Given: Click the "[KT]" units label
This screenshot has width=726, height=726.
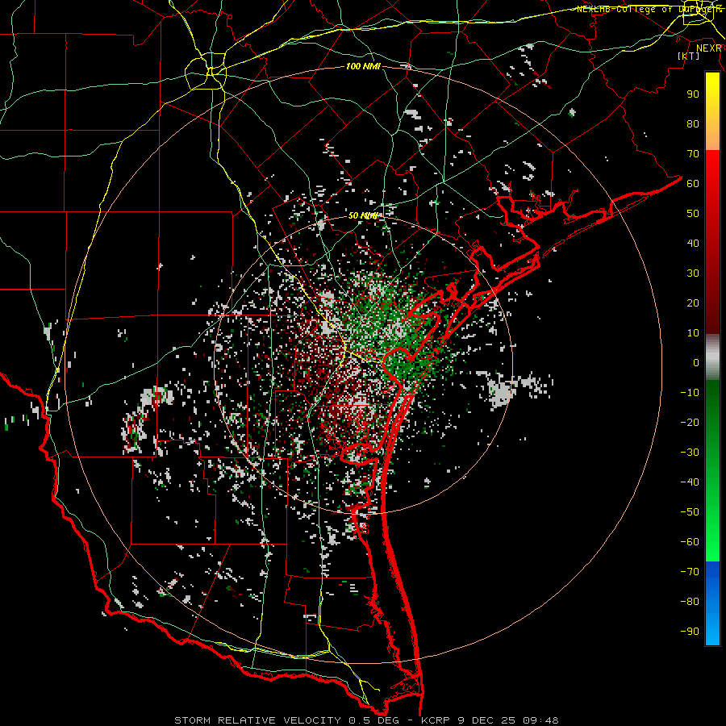Looking at the screenshot, I should (x=688, y=56).
